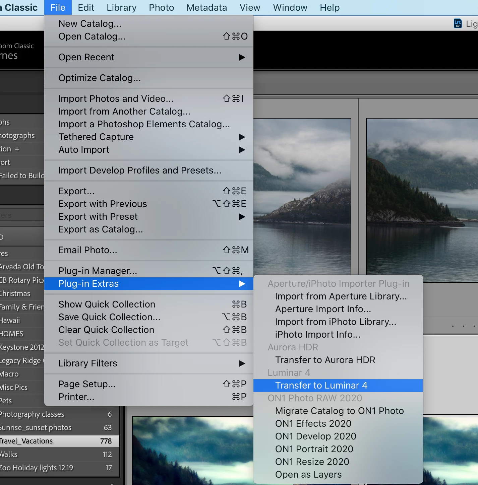
Task: Select Clear Quick Collection
Action: [x=149, y=330]
